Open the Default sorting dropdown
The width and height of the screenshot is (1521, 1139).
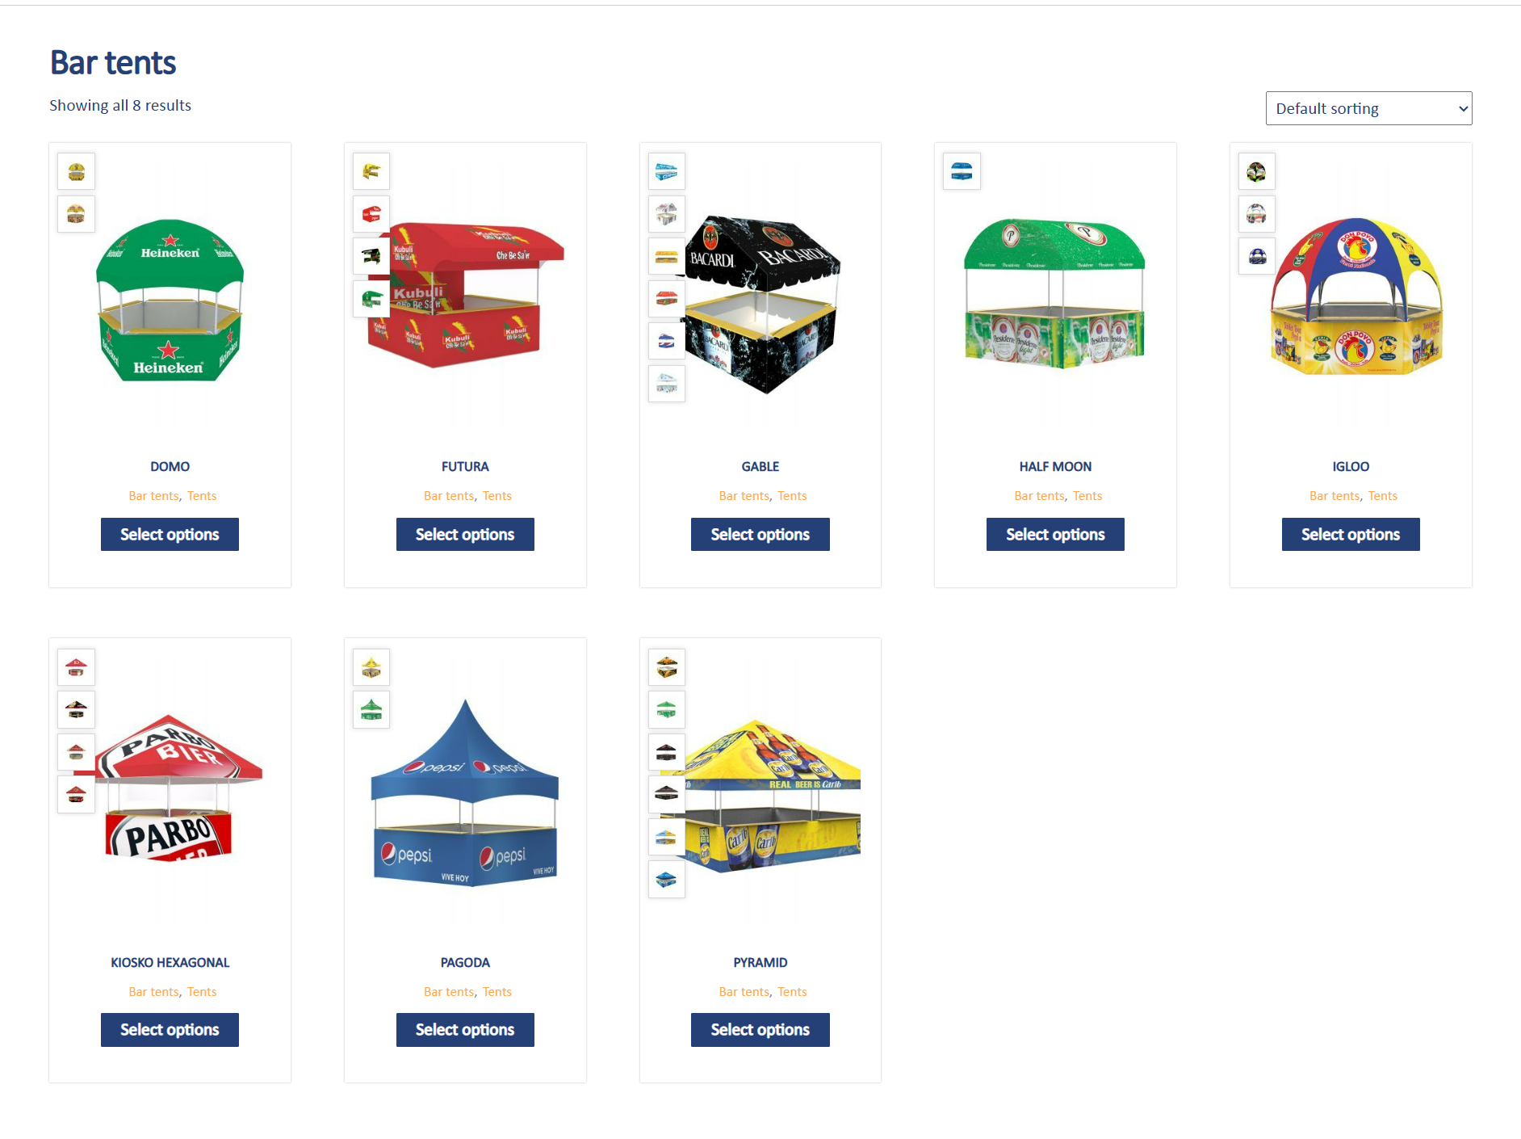[x=1368, y=108]
